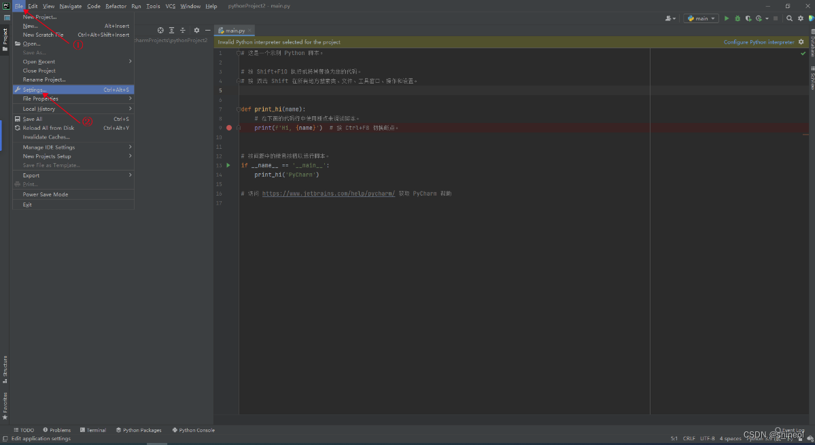Close the main.py tab

pyautogui.click(x=249, y=31)
